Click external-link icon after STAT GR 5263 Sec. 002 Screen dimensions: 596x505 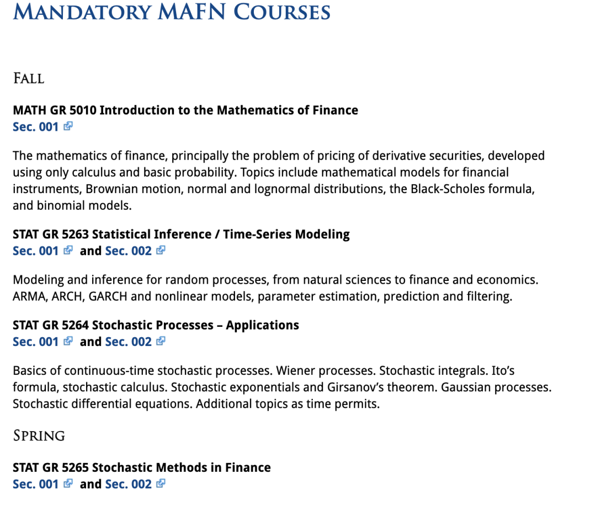point(161,251)
